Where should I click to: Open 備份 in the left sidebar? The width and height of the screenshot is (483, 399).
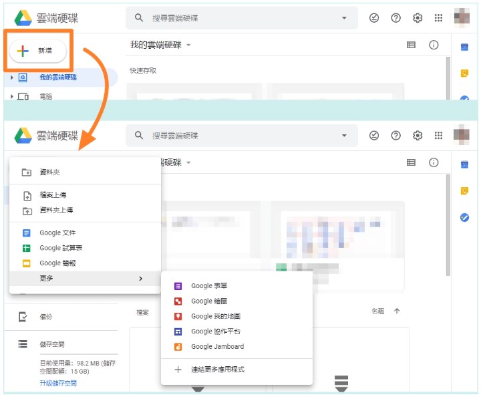pos(45,317)
